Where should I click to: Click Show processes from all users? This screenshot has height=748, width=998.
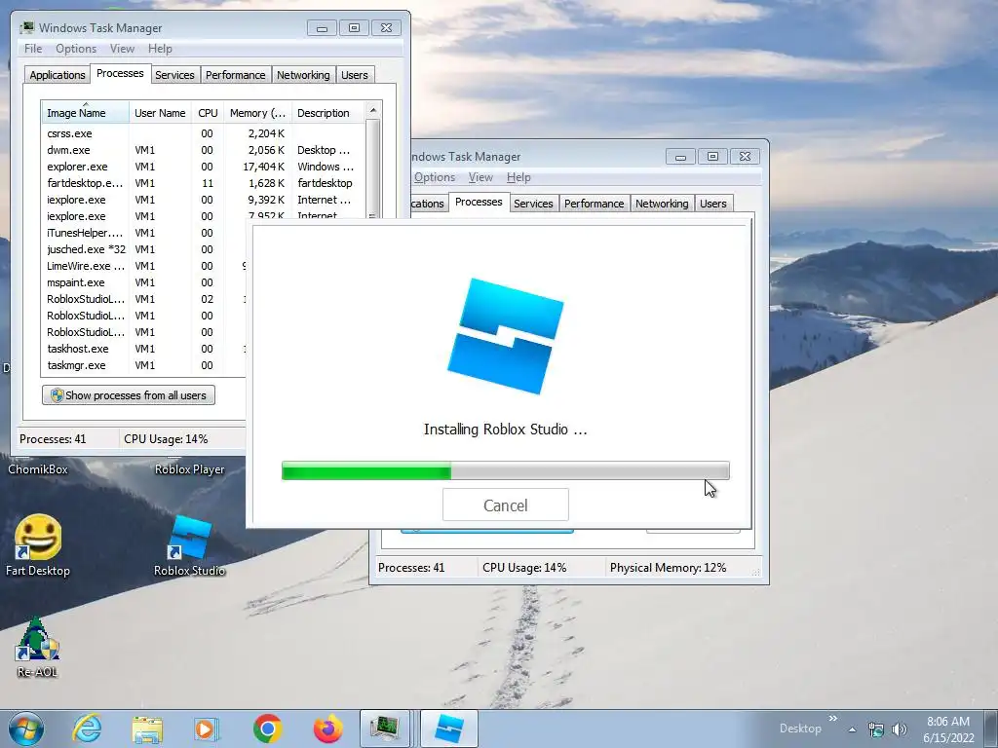click(x=129, y=395)
